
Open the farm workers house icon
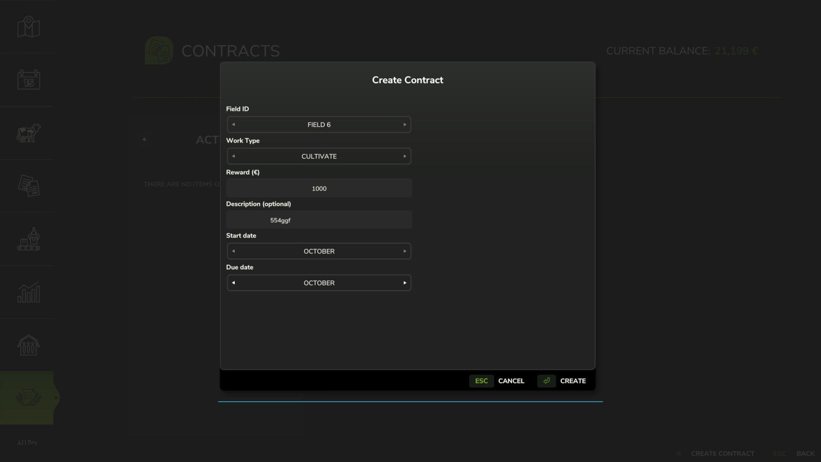pyautogui.click(x=28, y=345)
